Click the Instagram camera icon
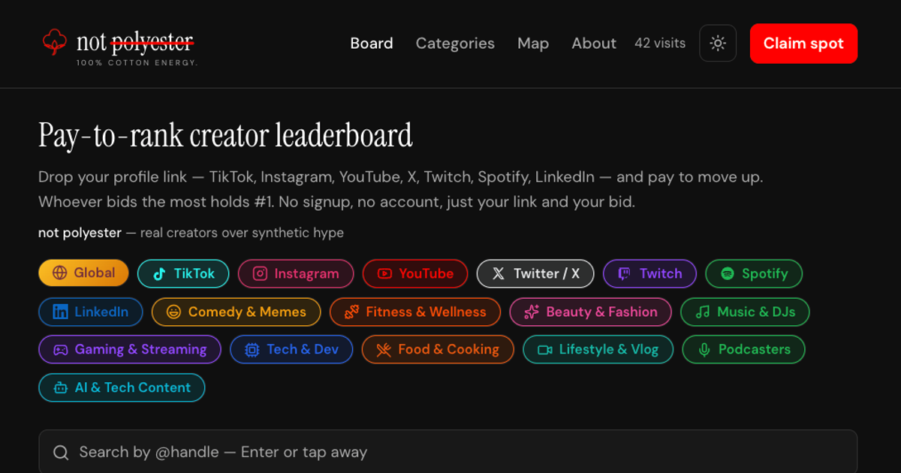The image size is (901, 473). pyautogui.click(x=260, y=273)
